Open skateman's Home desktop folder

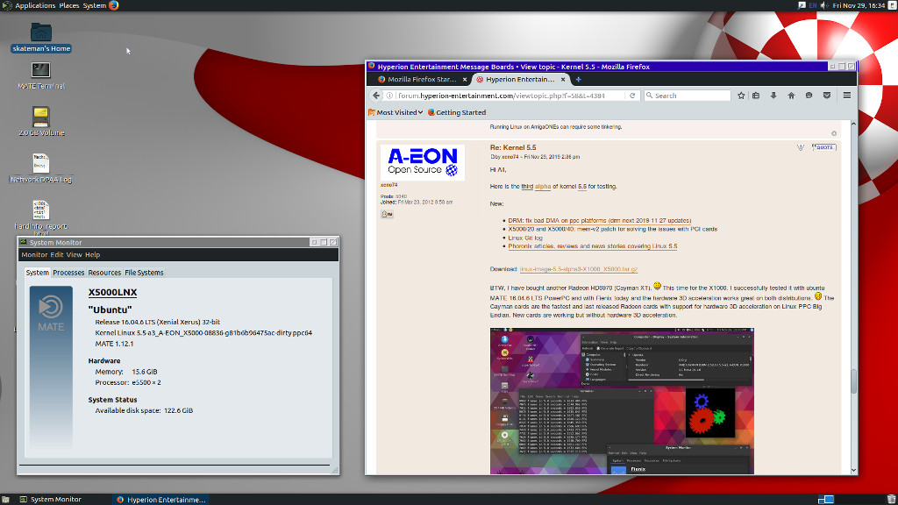tap(40, 38)
